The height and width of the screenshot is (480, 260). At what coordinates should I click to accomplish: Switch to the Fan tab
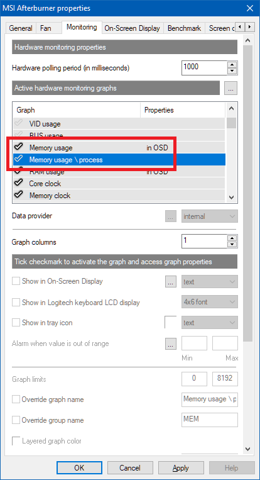click(45, 28)
